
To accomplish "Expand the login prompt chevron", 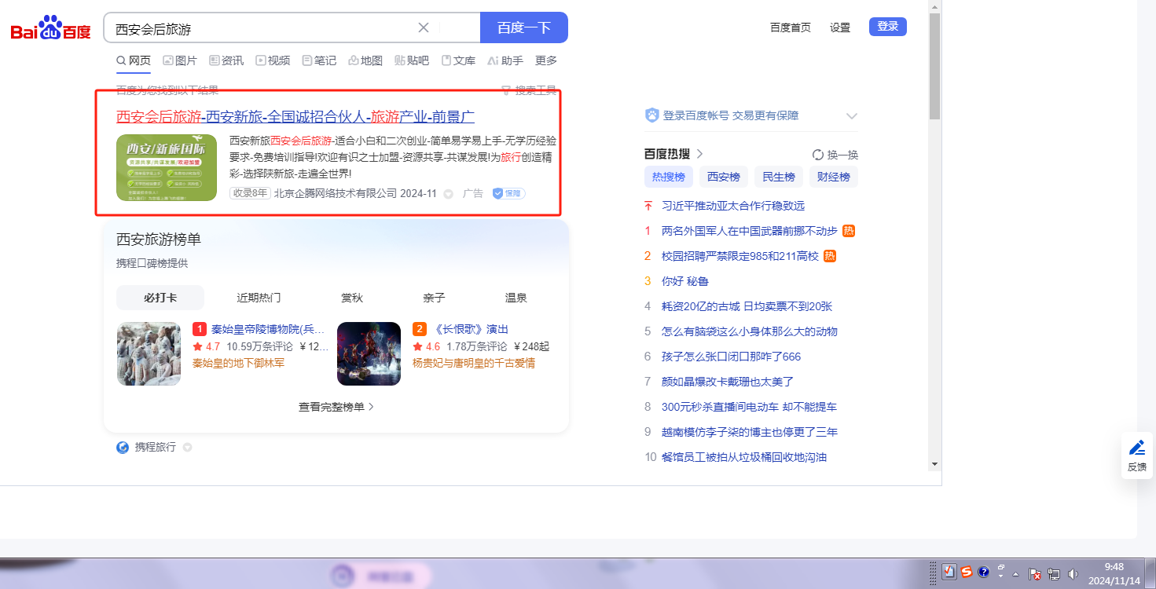I will click(851, 116).
